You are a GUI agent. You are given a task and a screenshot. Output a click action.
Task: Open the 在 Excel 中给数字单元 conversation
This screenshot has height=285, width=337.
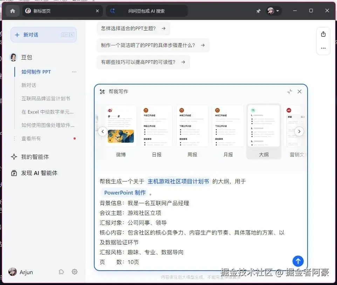pyautogui.click(x=48, y=112)
